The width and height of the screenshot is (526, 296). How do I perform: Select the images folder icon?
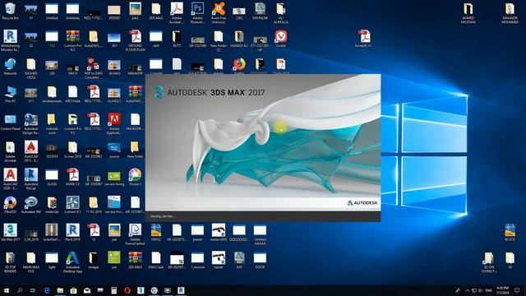(93, 260)
